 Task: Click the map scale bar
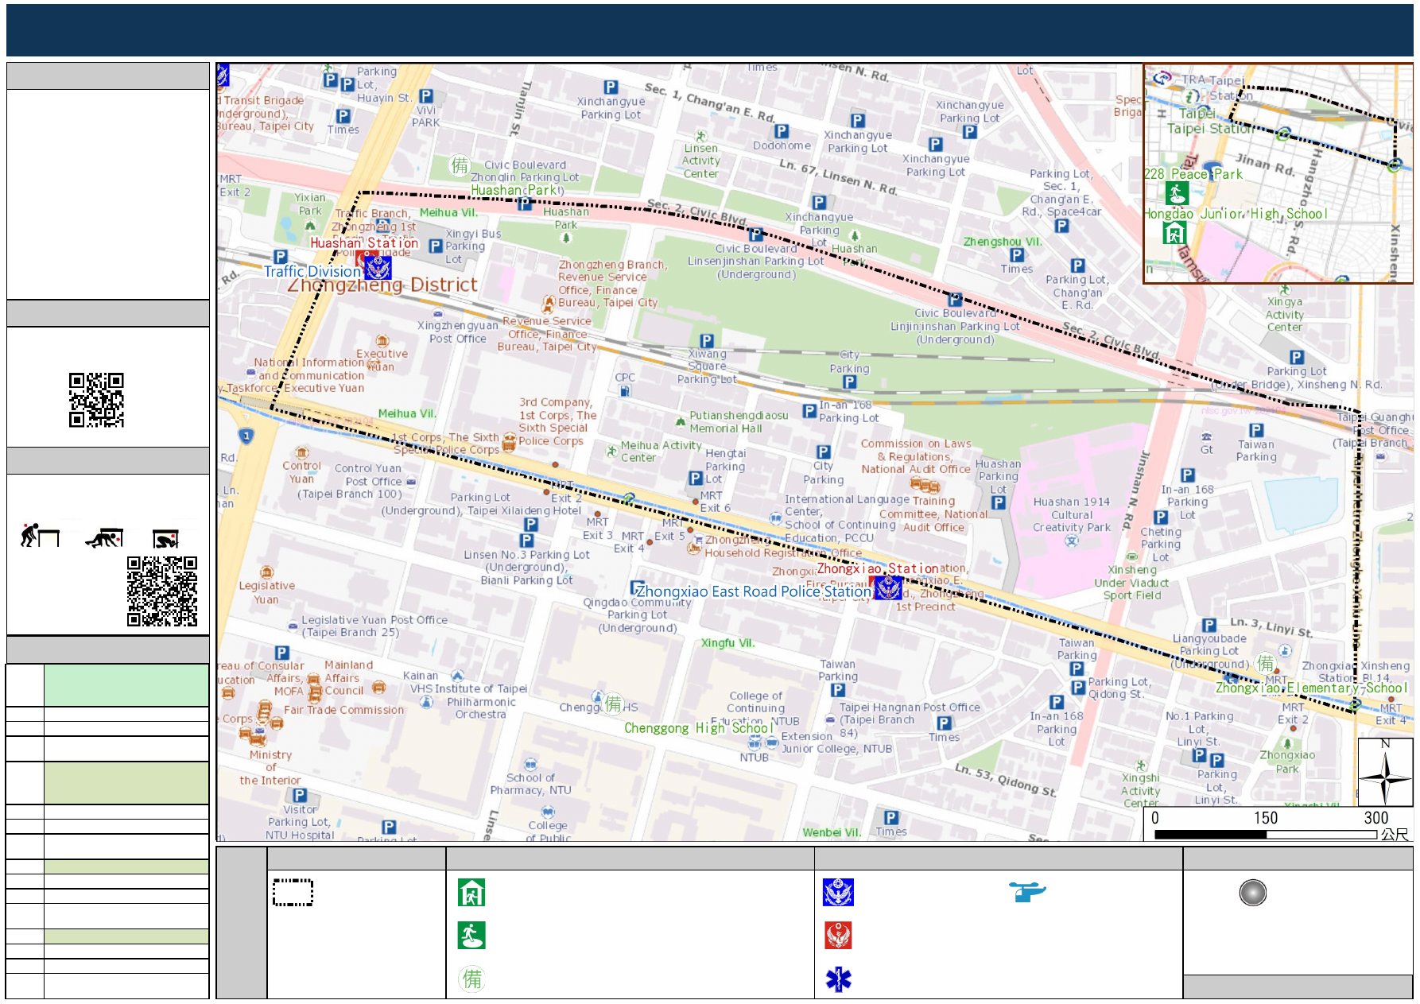(1267, 835)
